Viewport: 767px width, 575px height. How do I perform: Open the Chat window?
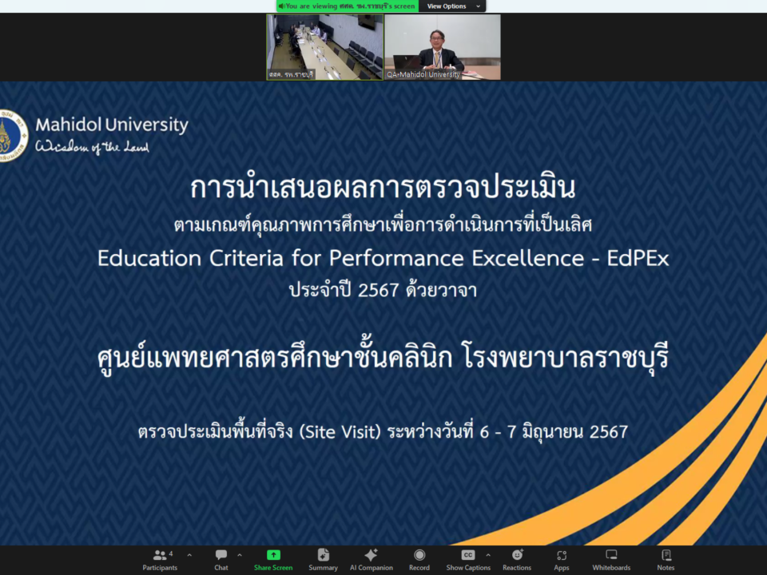221,559
